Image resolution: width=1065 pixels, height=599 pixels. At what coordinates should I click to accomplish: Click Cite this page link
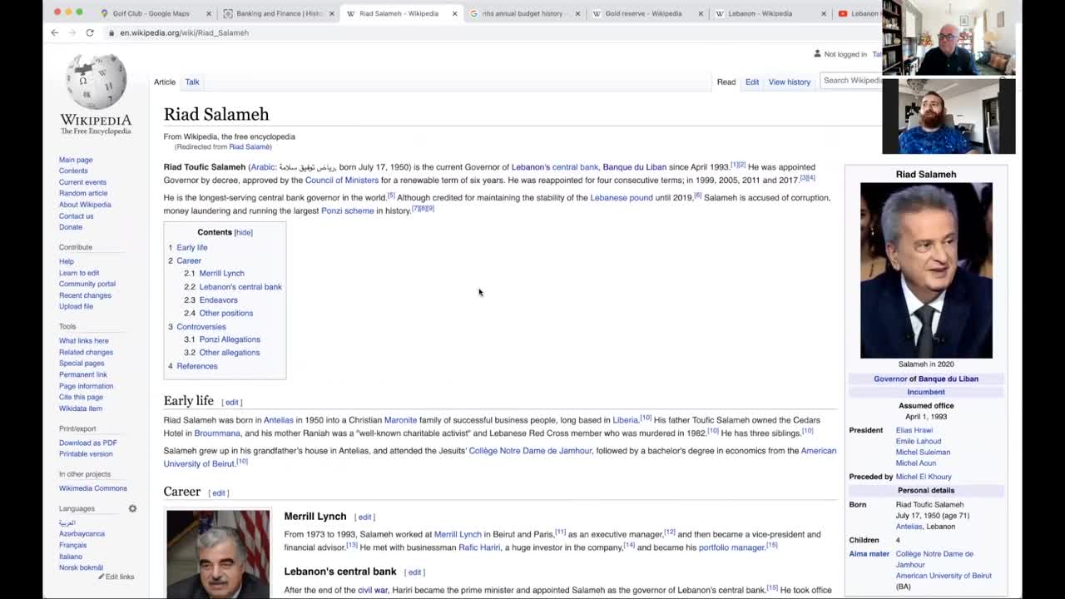click(x=81, y=397)
